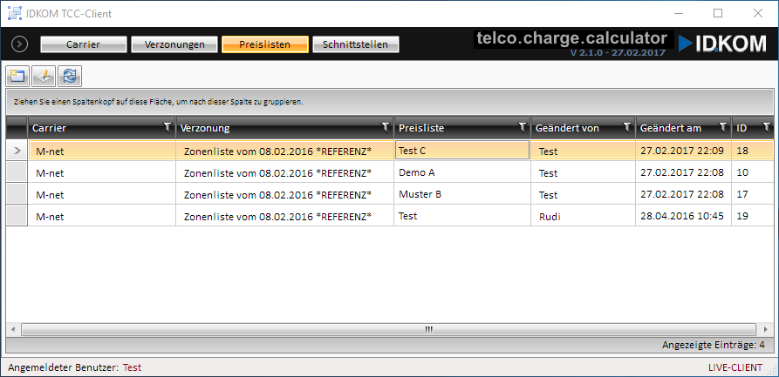Image resolution: width=779 pixels, height=377 pixels.
Task: Click the IDKOM TCC-Client title bar icon
Action: tap(14, 13)
